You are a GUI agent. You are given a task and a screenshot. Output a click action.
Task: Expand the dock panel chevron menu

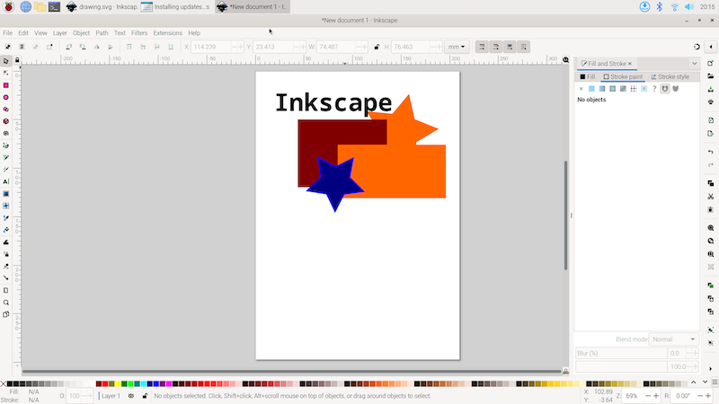click(694, 63)
